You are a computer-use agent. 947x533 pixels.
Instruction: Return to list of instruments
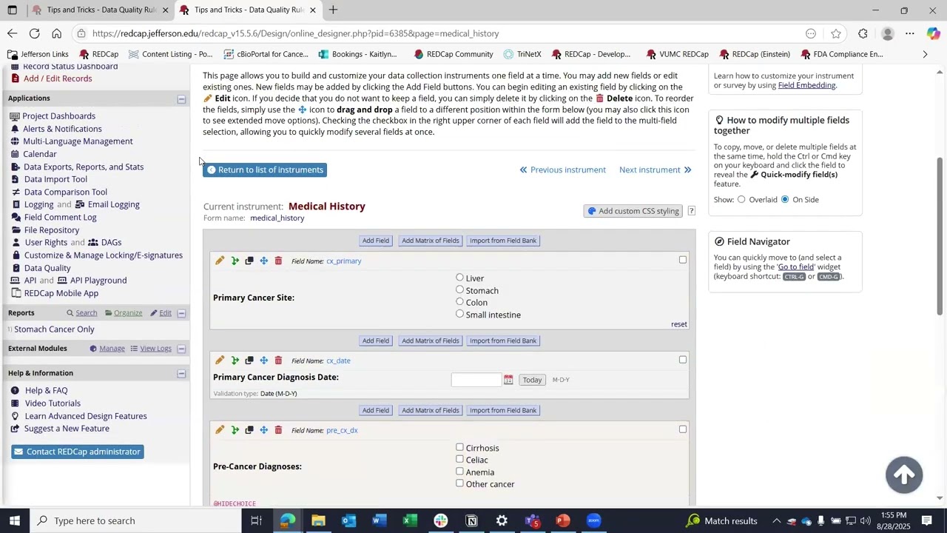265,170
